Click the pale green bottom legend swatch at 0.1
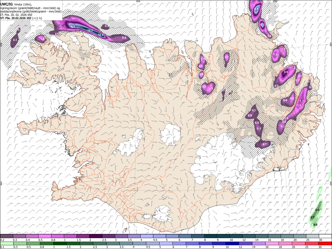The width and height of the screenshot is (332, 249). coord(7,243)
